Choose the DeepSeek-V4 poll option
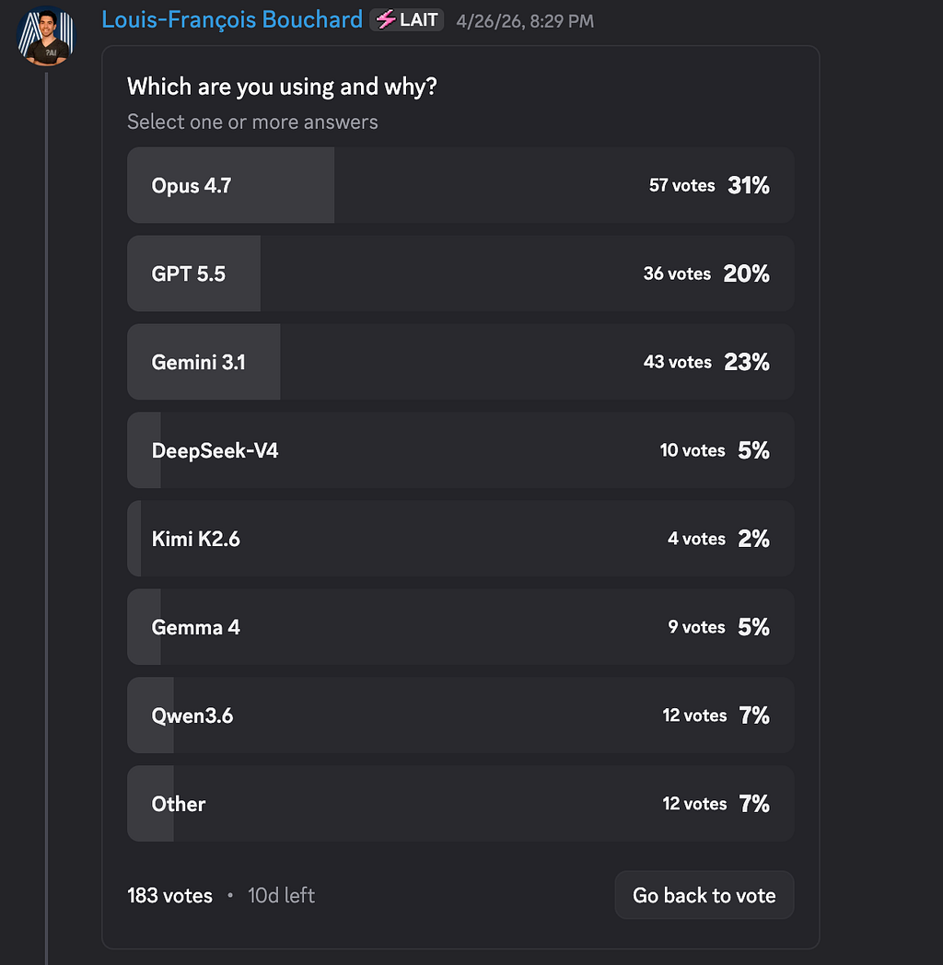The width and height of the screenshot is (943, 965). (x=460, y=450)
